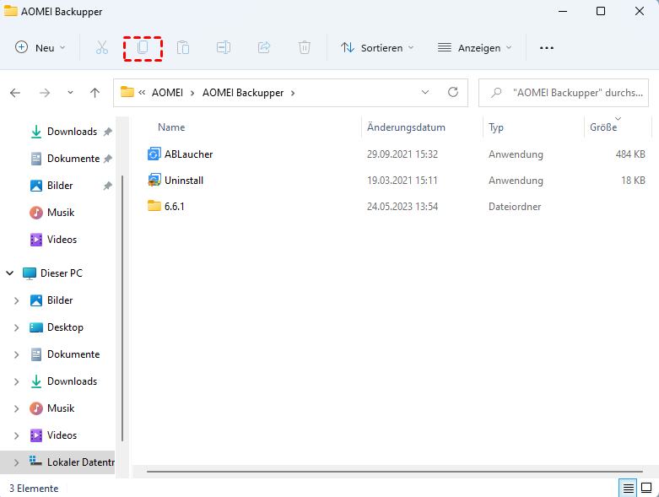Click the Share icon in toolbar

coord(264,47)
